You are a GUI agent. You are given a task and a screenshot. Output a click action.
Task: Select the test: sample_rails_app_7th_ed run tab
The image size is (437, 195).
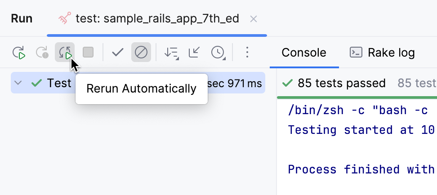click(x=156, y=19)
